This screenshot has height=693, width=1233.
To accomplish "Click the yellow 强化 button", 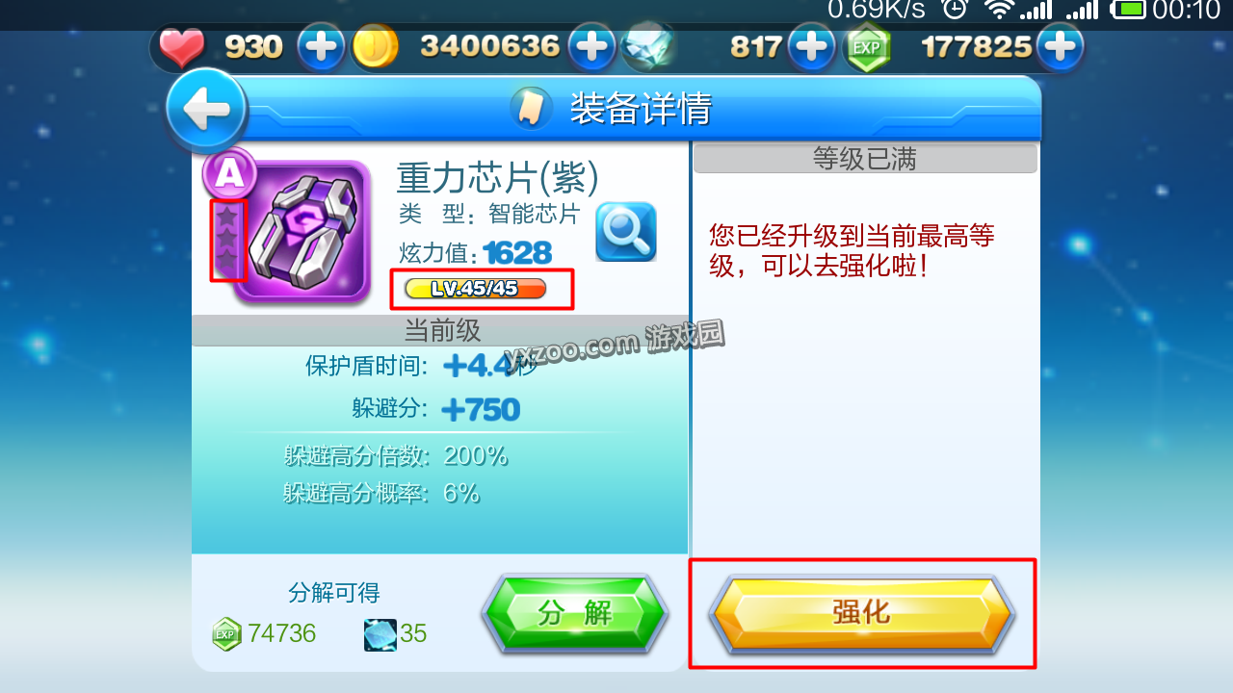I will click(862, 613).
